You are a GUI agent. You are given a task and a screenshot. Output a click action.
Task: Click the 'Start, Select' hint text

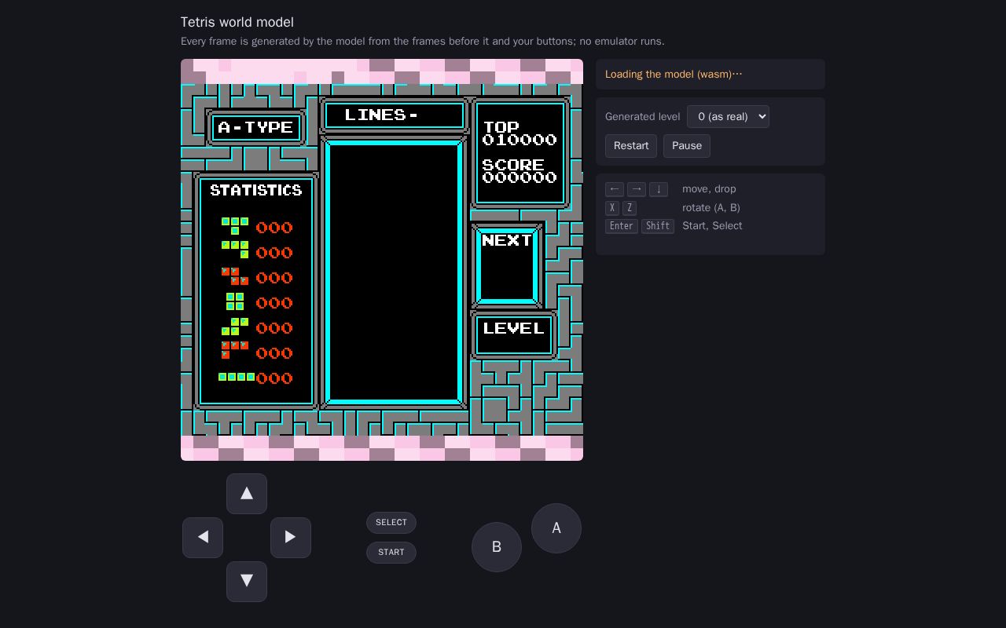[712, 226]
